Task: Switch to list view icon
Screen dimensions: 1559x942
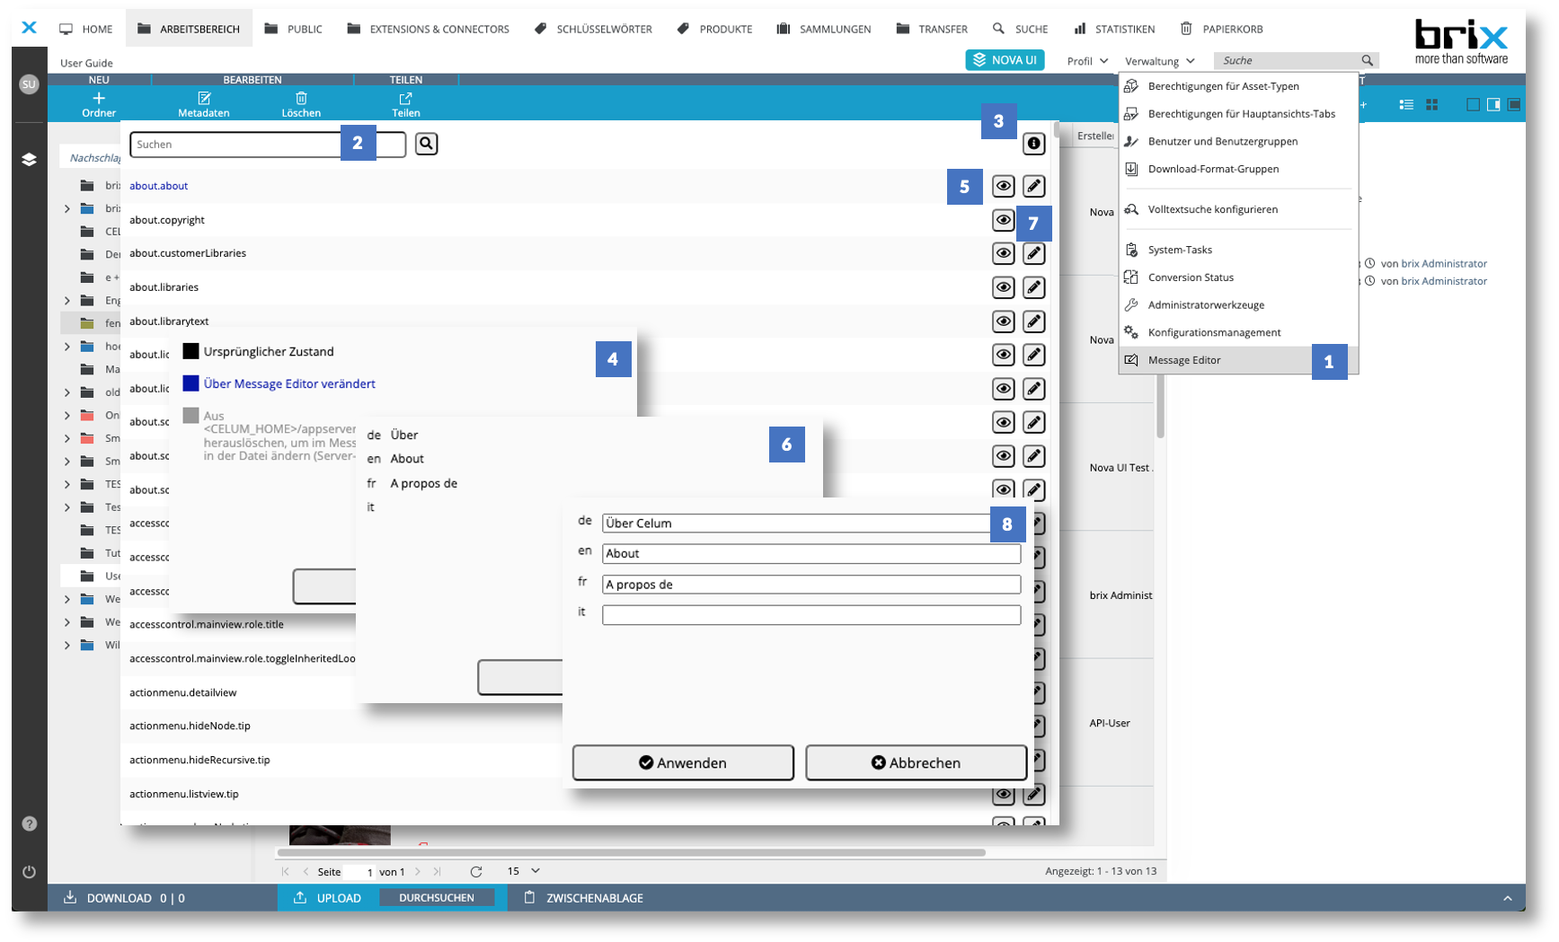Action: click(1406, 105)
